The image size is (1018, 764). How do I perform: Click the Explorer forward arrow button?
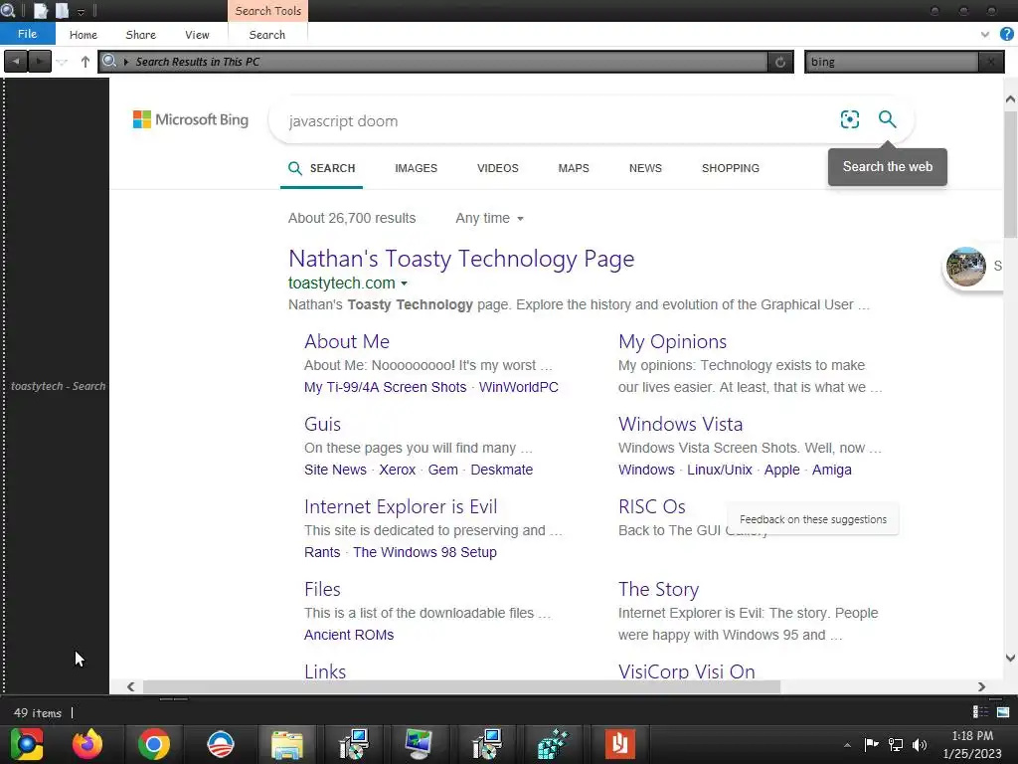click(40, 62)
